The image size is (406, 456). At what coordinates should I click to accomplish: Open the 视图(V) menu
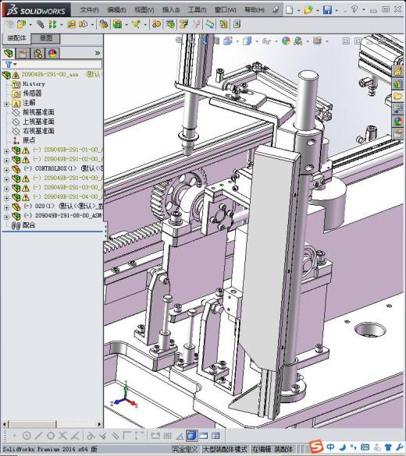[x=144, y=10]
